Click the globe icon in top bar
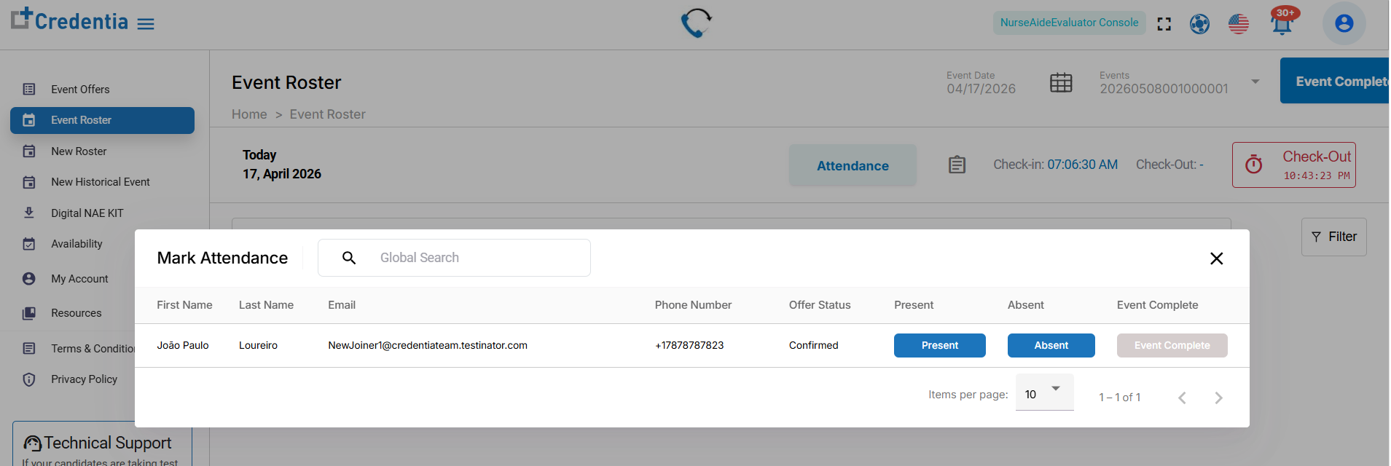The width and height of the screenshot is (1391, 466). 1199,24
